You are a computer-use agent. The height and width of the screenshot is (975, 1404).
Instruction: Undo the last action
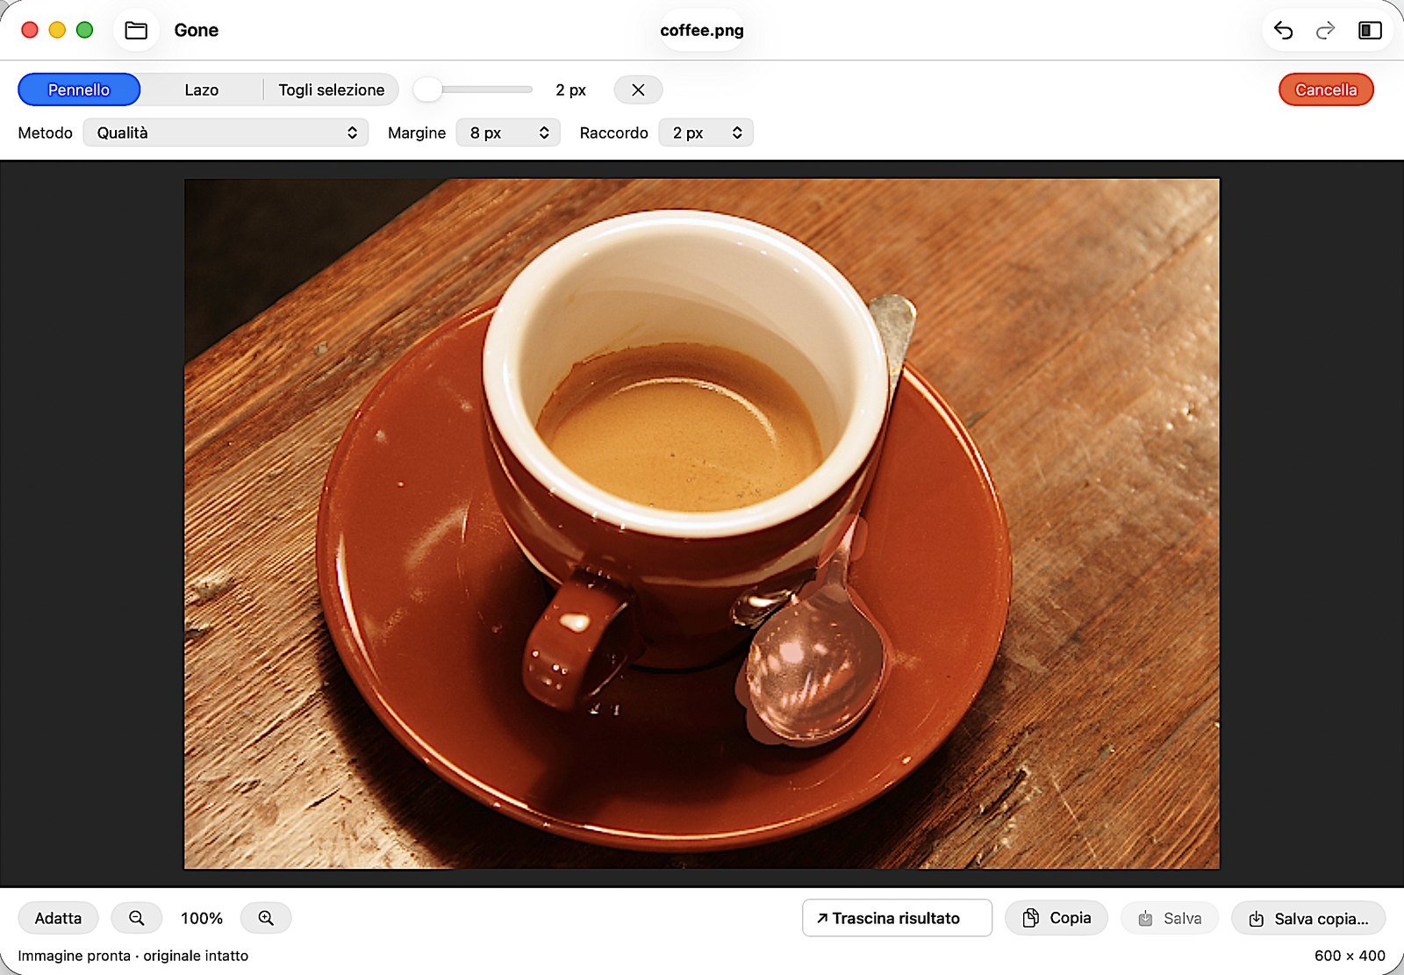pyautogui.click(x=1283, y=31)
